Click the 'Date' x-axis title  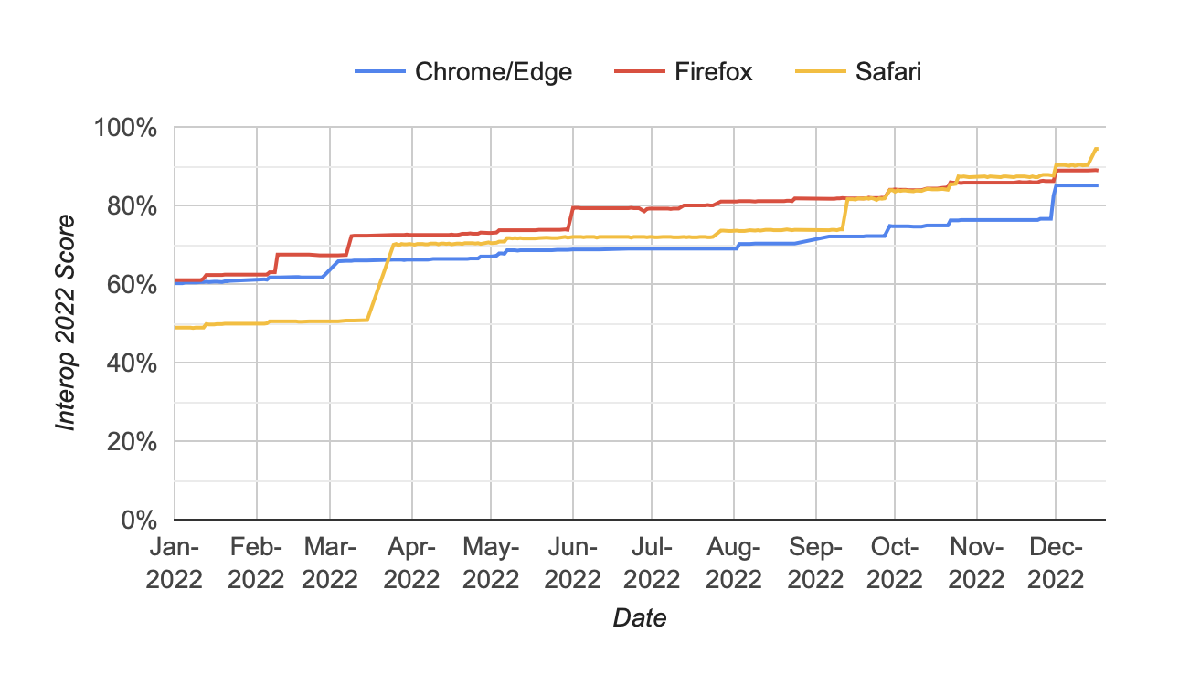640,618
